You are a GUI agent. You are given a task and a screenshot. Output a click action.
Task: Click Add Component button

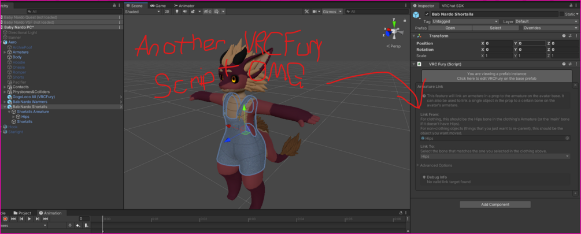[495, 205]
